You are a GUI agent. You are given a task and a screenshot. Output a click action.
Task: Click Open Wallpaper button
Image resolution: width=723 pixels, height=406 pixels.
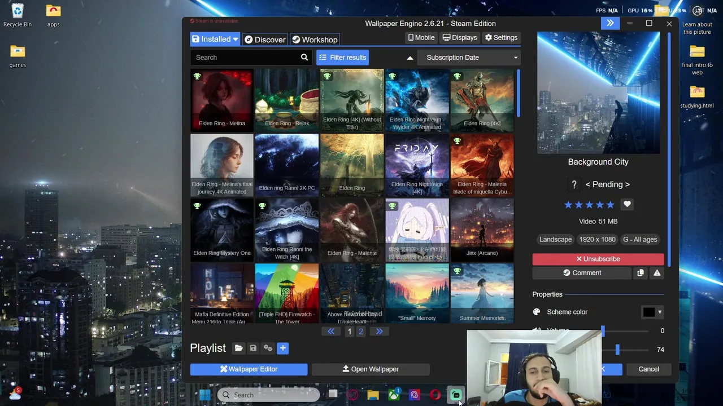pos(371,369)
